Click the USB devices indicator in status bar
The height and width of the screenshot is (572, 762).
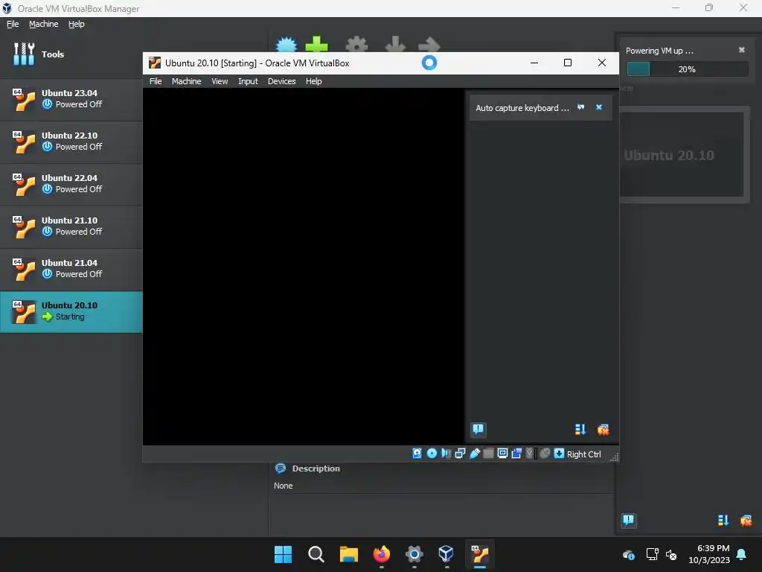pos(474,454)
